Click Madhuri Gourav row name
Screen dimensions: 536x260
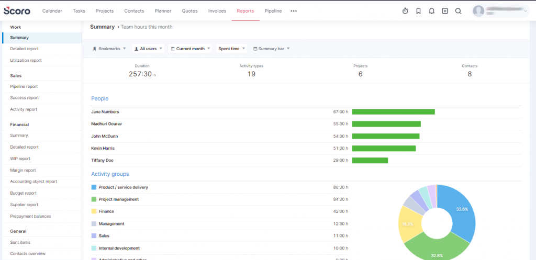(107, 123)
